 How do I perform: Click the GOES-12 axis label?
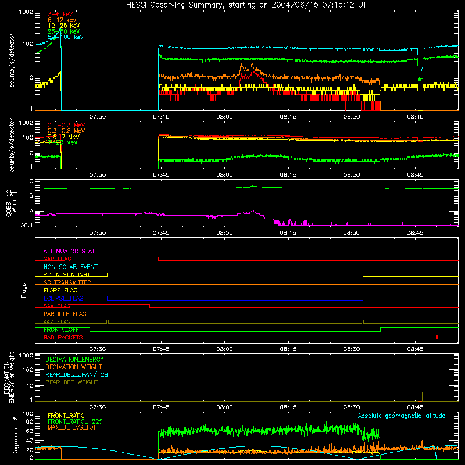point(12,203)
